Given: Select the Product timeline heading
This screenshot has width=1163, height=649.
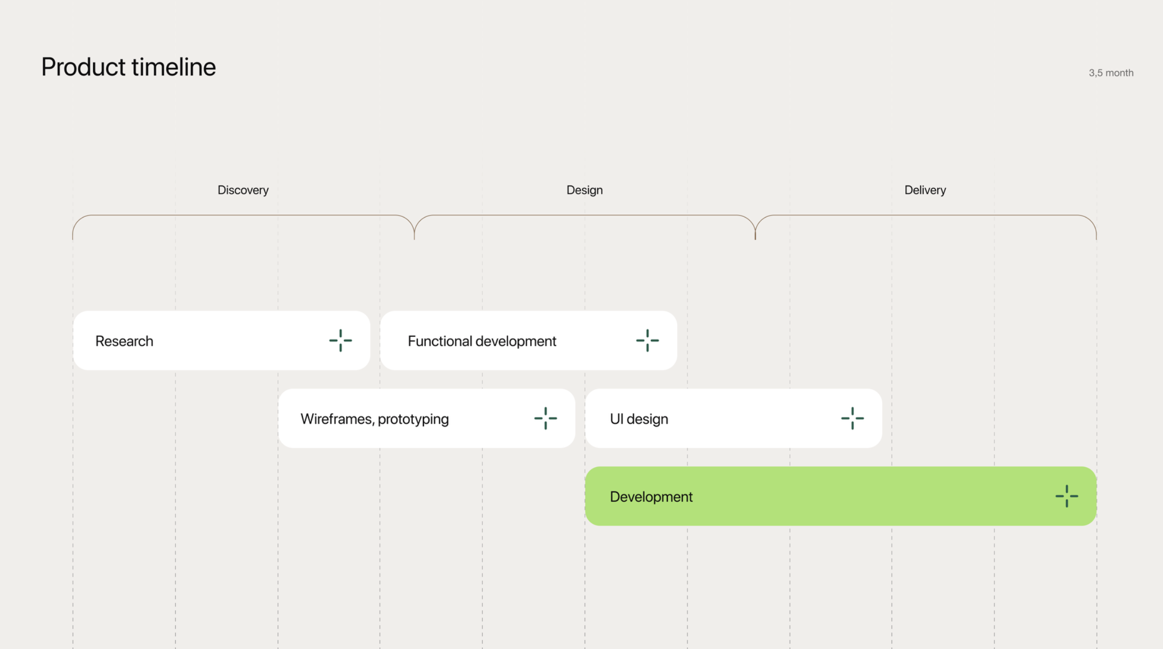Looking at the screenshot, I should click(128, 67).
